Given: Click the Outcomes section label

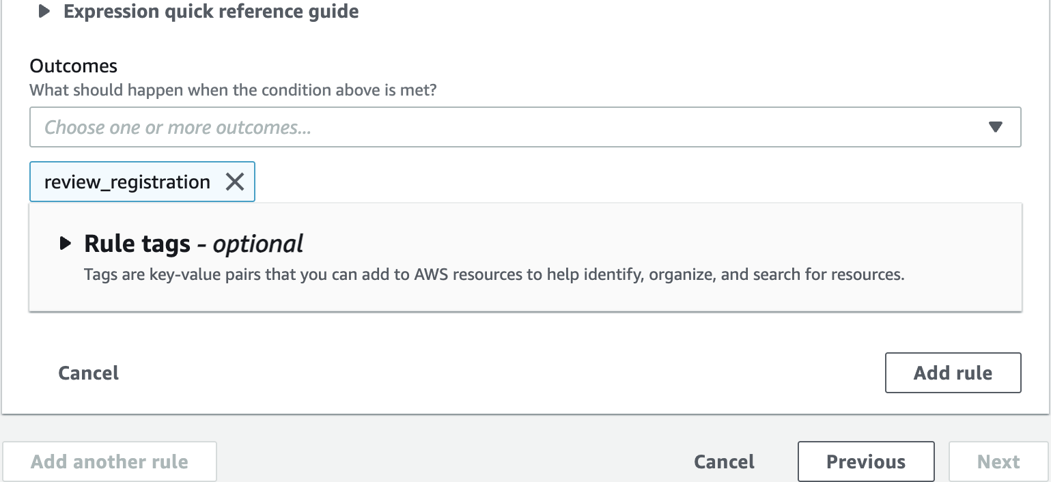Looking at the screenshot, I should pyautogui.click(x=74, y=66).
